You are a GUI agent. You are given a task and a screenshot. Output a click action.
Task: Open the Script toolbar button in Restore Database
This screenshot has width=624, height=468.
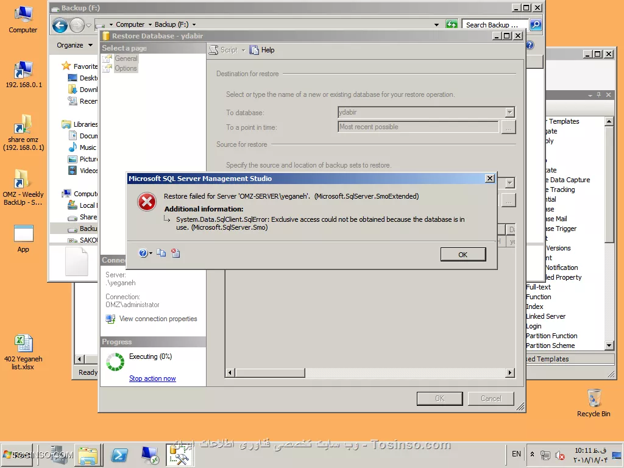click(224, 50)
